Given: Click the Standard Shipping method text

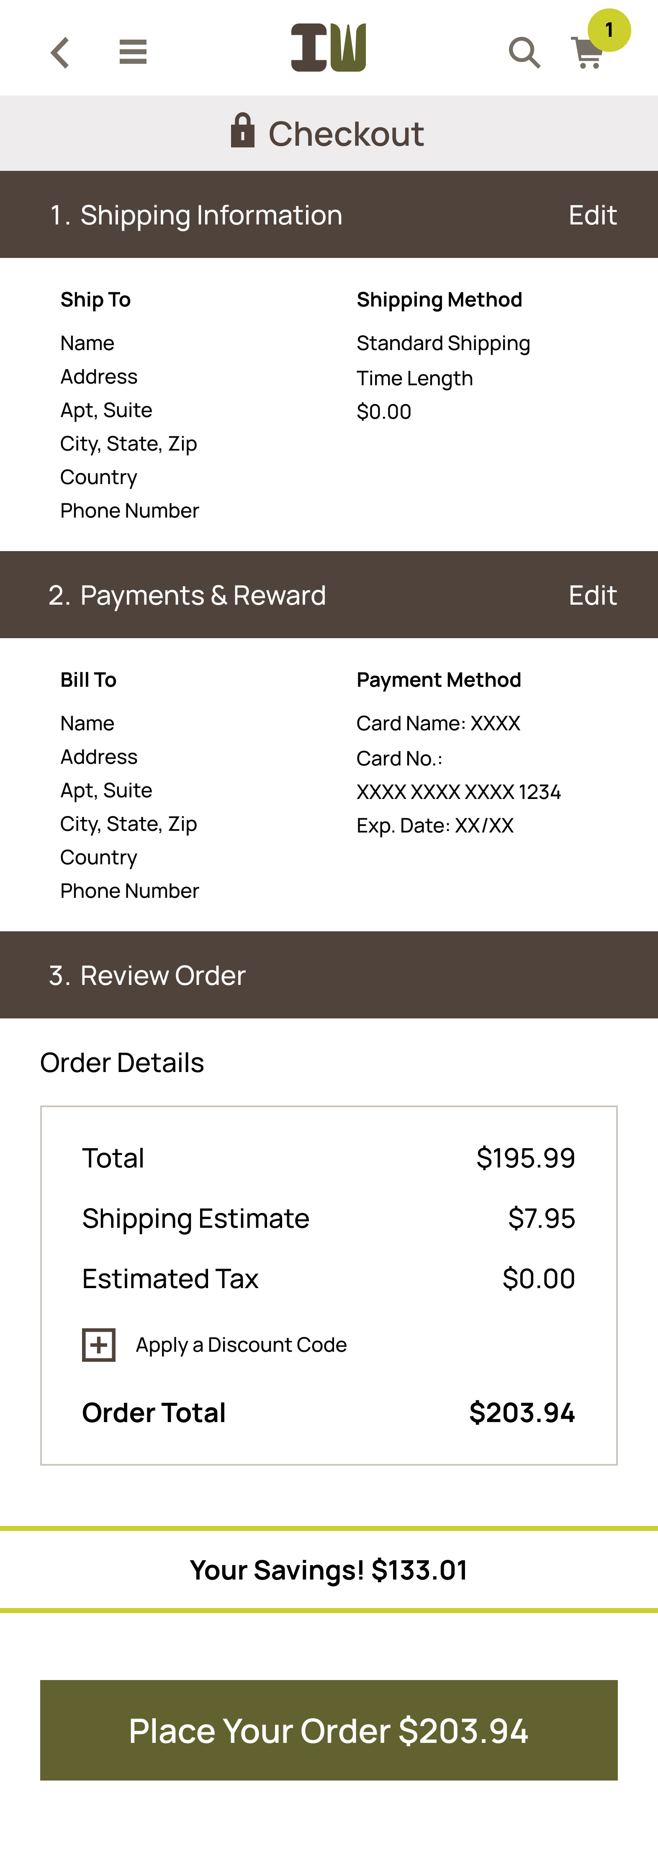Looking at the screenshot, I should click(x=443, y=343).
